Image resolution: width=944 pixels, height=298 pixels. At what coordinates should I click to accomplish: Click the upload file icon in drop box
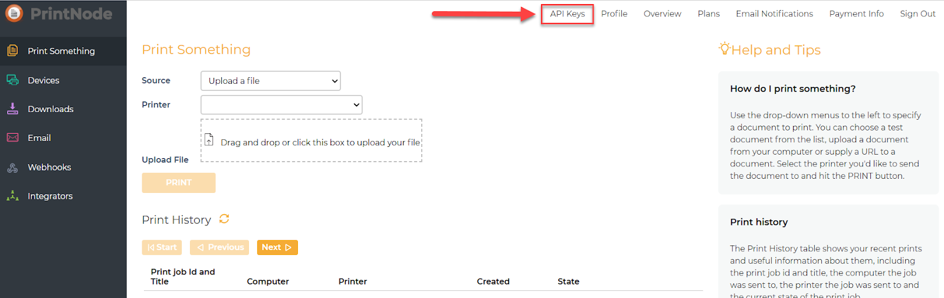(209, 140)
